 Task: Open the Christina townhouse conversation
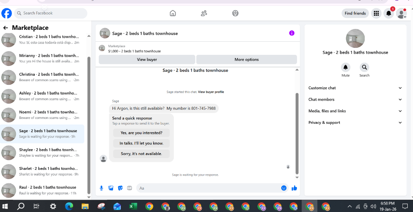point(43,77)
